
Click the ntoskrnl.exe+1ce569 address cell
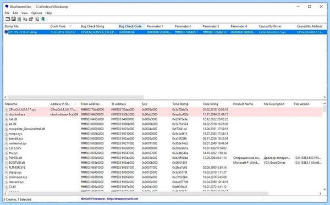click(x=64, y=114)
